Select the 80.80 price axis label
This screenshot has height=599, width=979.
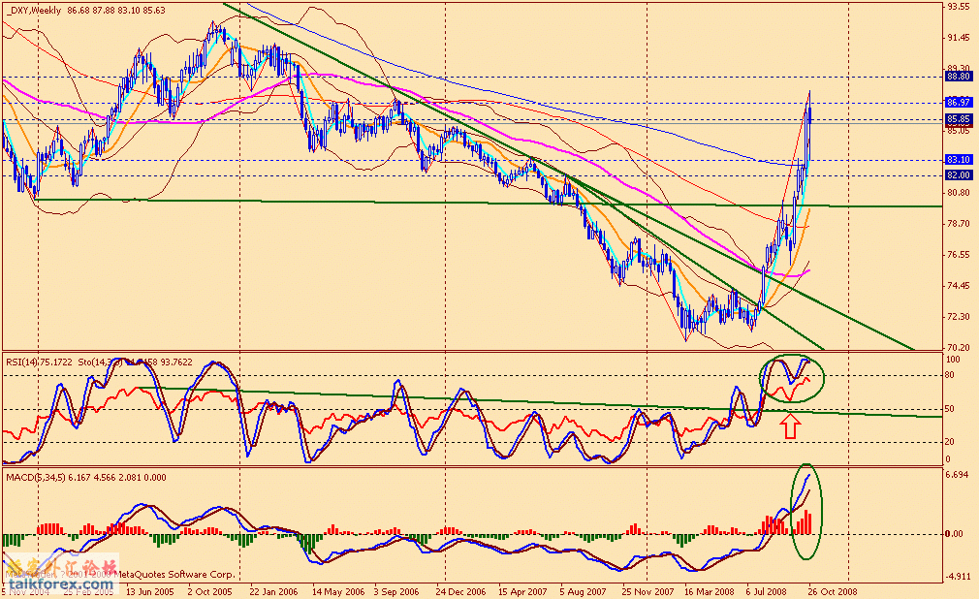tap(959, 192)
